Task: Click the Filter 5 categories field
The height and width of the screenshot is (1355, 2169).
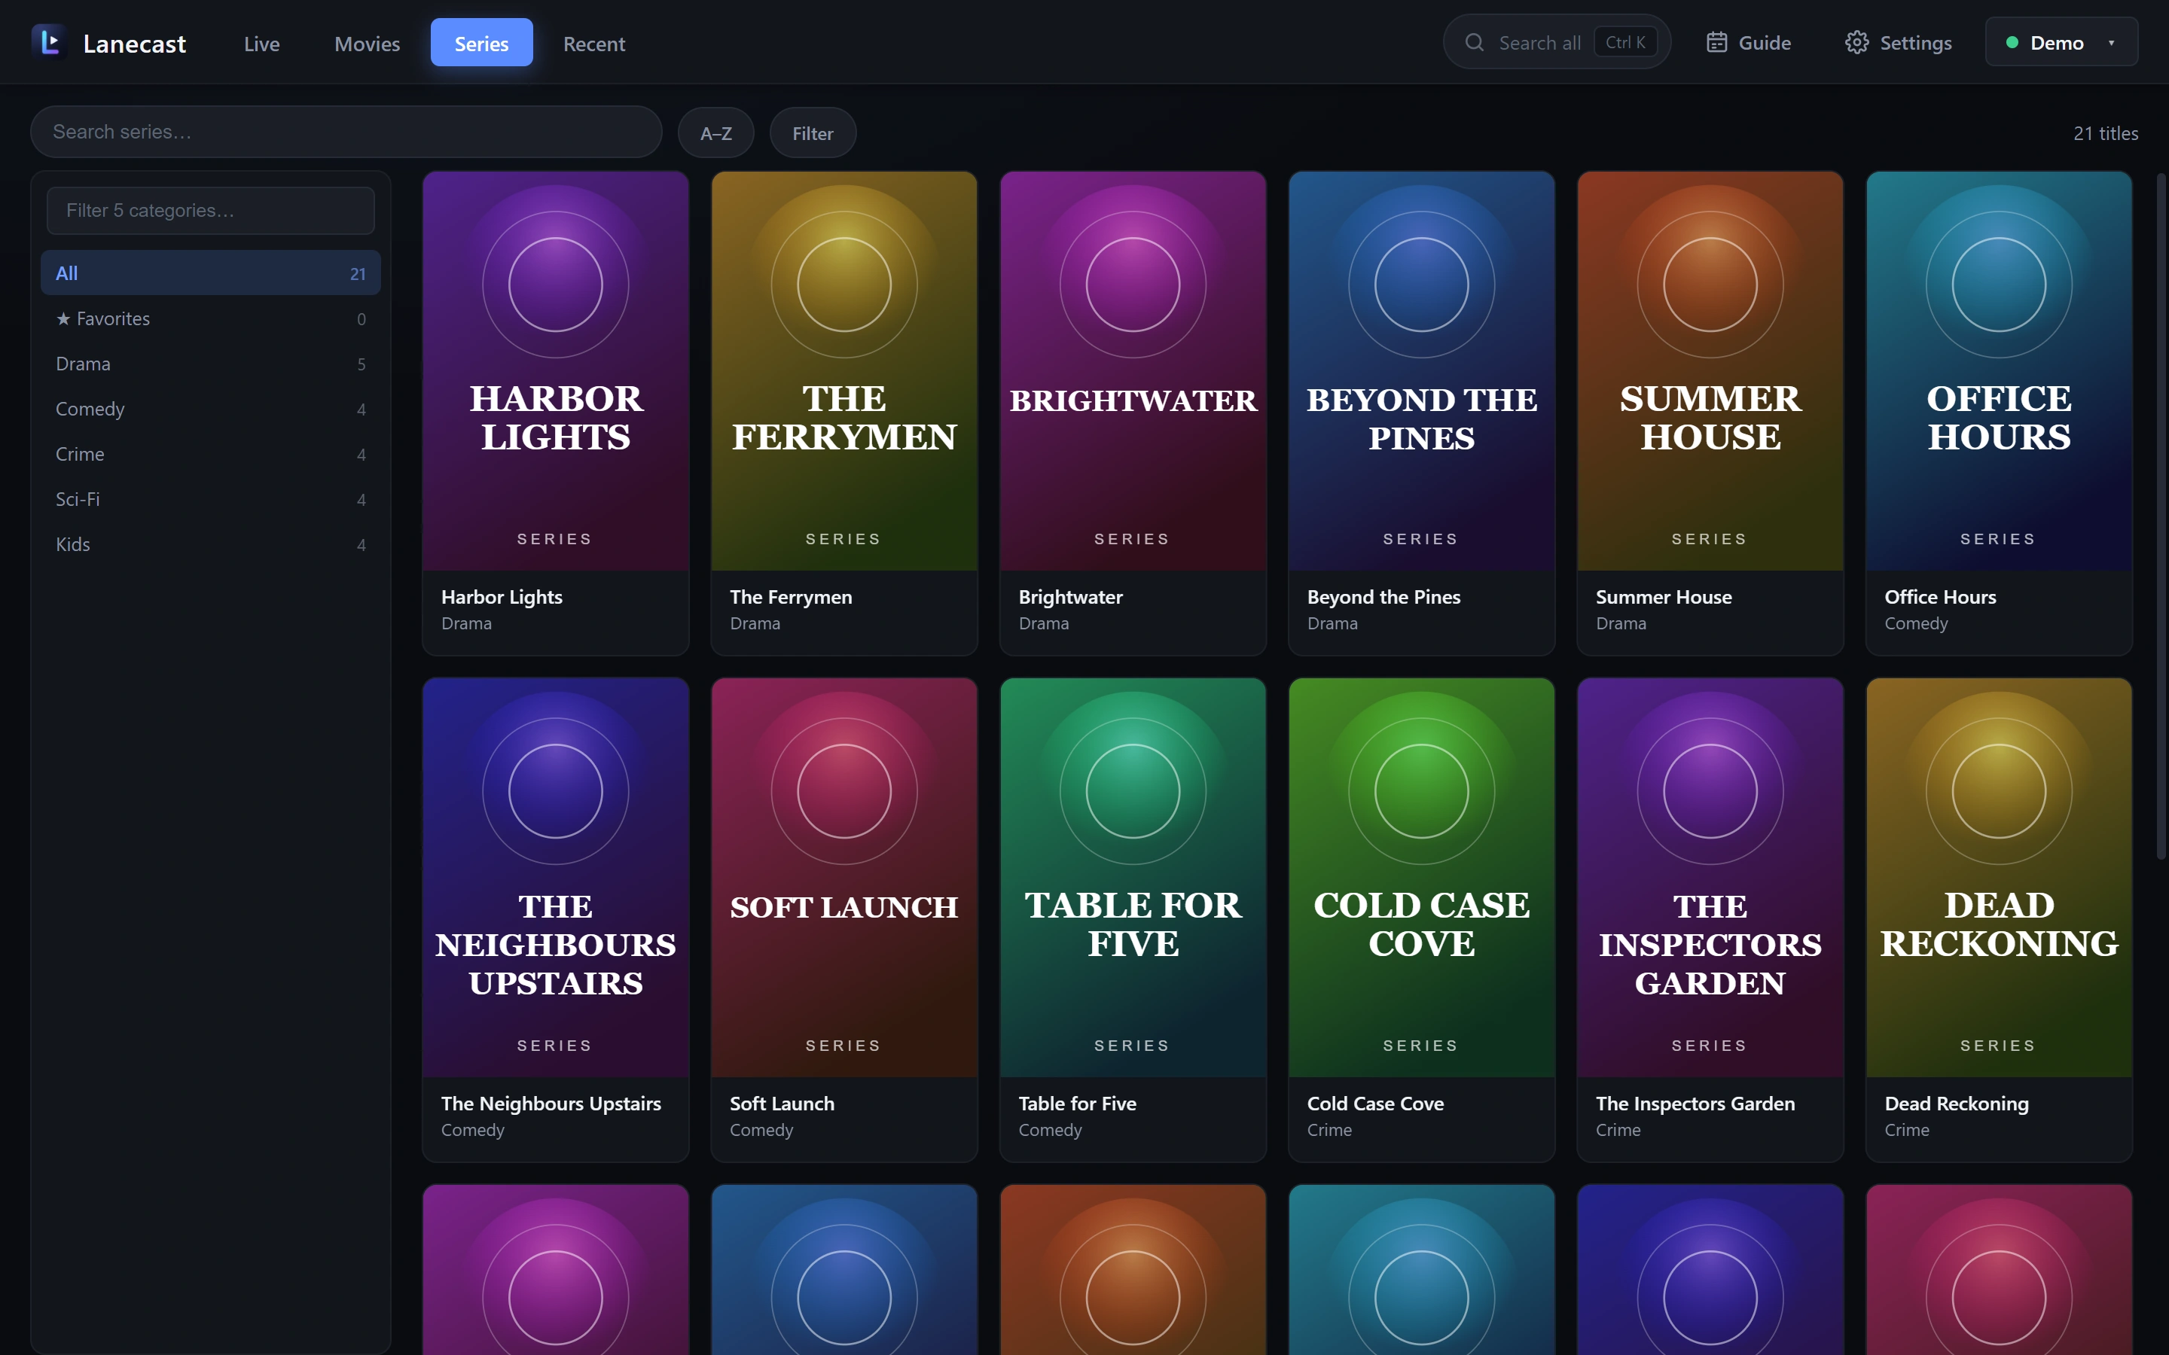Action: pos(211,211)
